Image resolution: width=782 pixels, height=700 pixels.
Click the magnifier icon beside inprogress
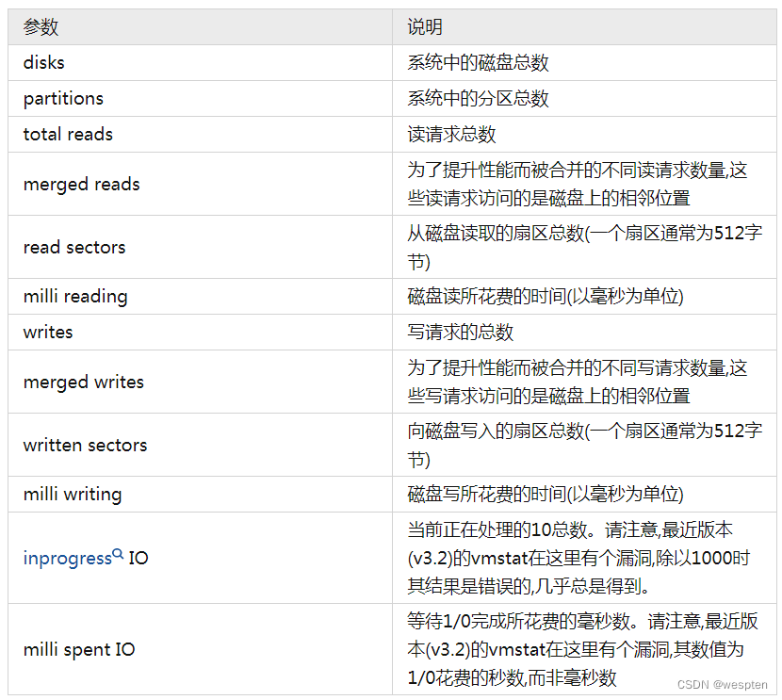tap(118, 553)
